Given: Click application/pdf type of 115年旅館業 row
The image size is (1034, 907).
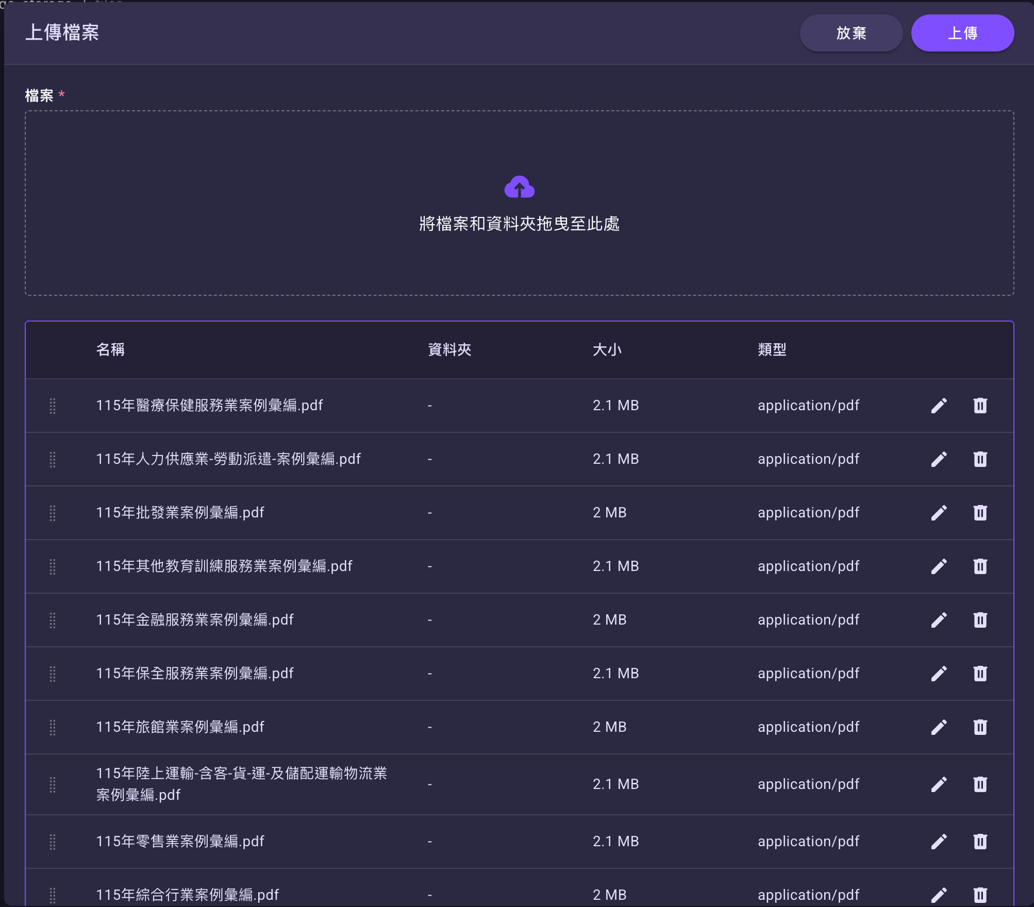Looking at the screenshot, I should (808, 727).
